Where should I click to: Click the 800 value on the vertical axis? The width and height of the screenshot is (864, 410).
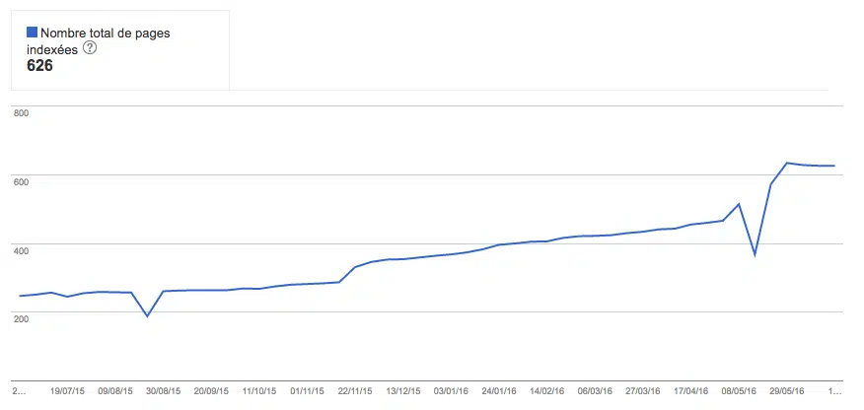[21, 113]
